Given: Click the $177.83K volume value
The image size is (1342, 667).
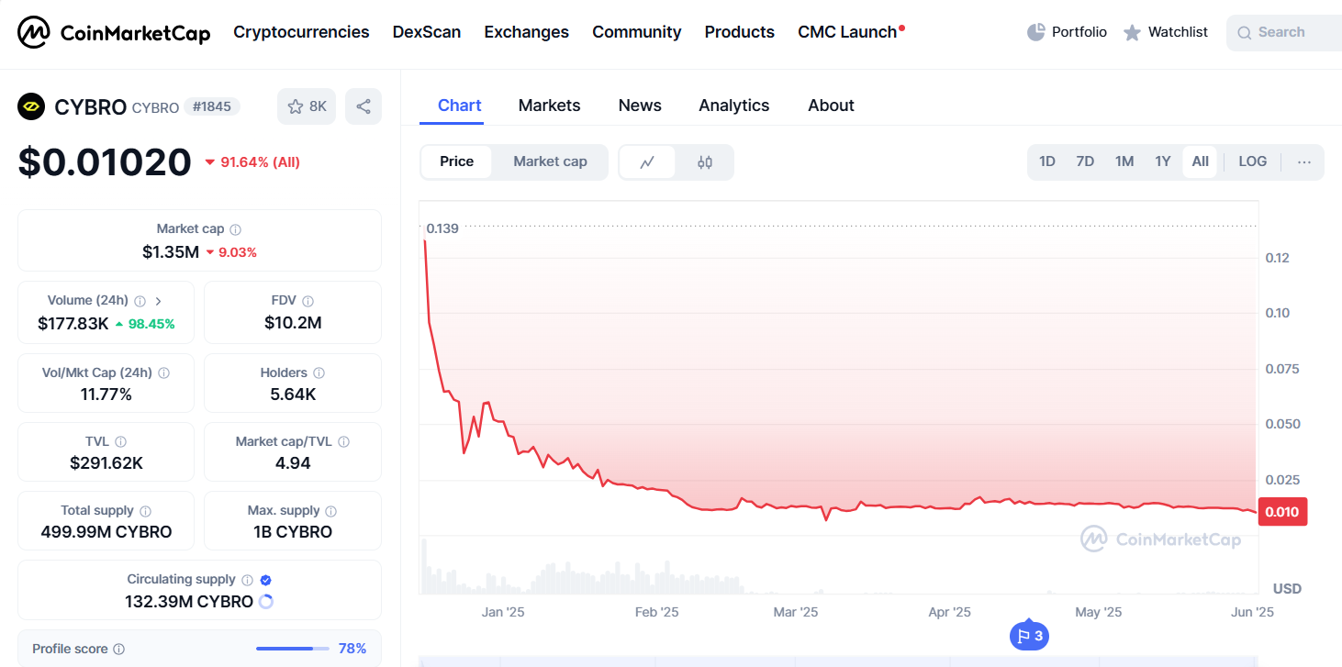Looking at the screenshot, I should [73, 323].
